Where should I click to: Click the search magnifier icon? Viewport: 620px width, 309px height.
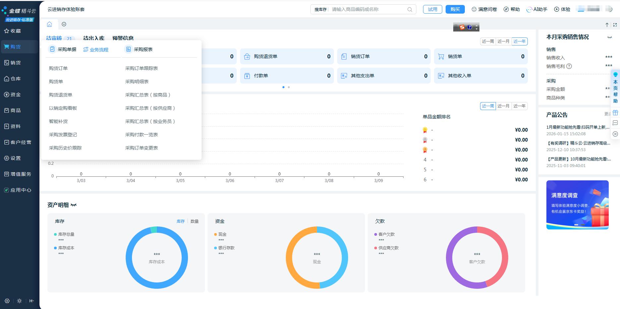[x=410, y=10]
